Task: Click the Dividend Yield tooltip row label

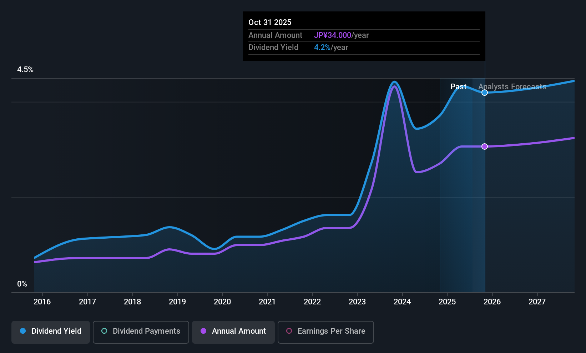Action: click(x=273, y=48)
